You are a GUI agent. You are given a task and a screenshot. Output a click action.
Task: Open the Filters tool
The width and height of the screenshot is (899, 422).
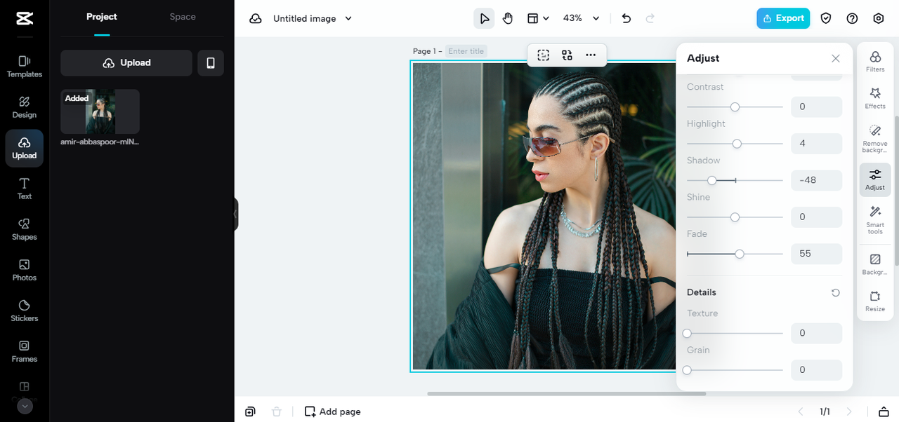(x=875, y=62)
